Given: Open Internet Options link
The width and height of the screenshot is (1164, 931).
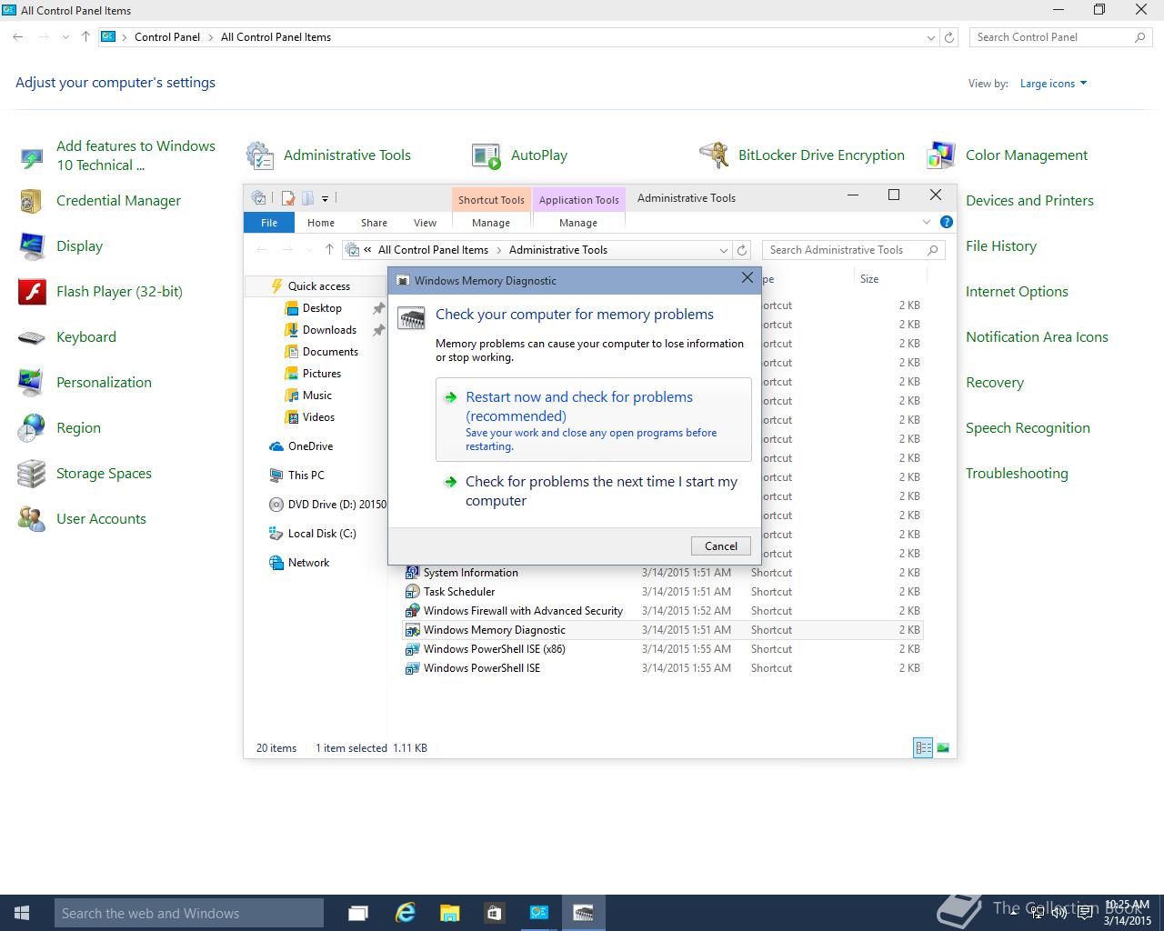Looking at the screenshot, I should coord(1017,292).
